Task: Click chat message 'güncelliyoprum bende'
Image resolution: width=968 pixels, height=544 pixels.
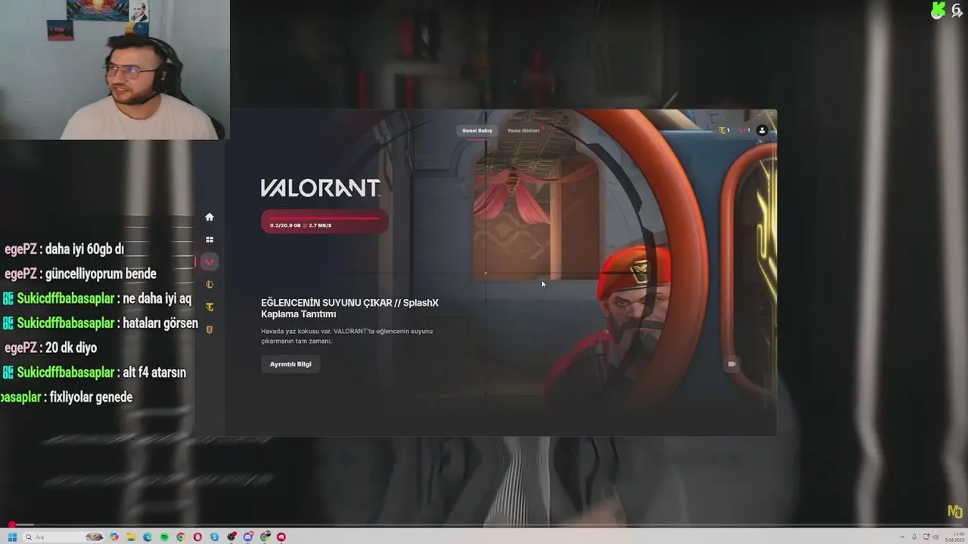Action: click(100, 274)
